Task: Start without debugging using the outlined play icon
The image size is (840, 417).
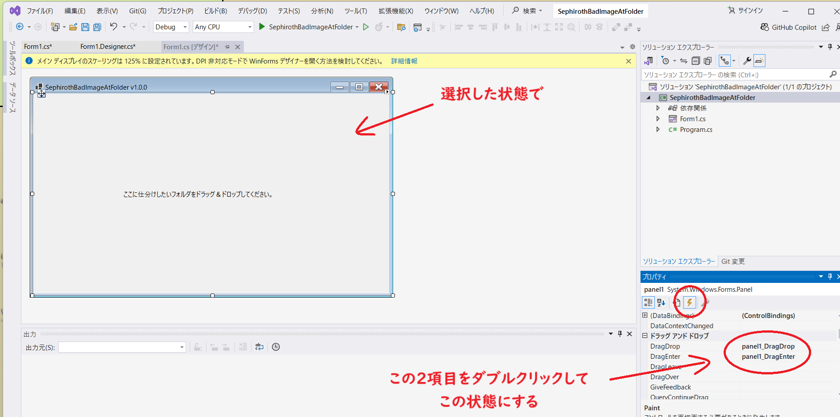Action: tap(366, 27)
